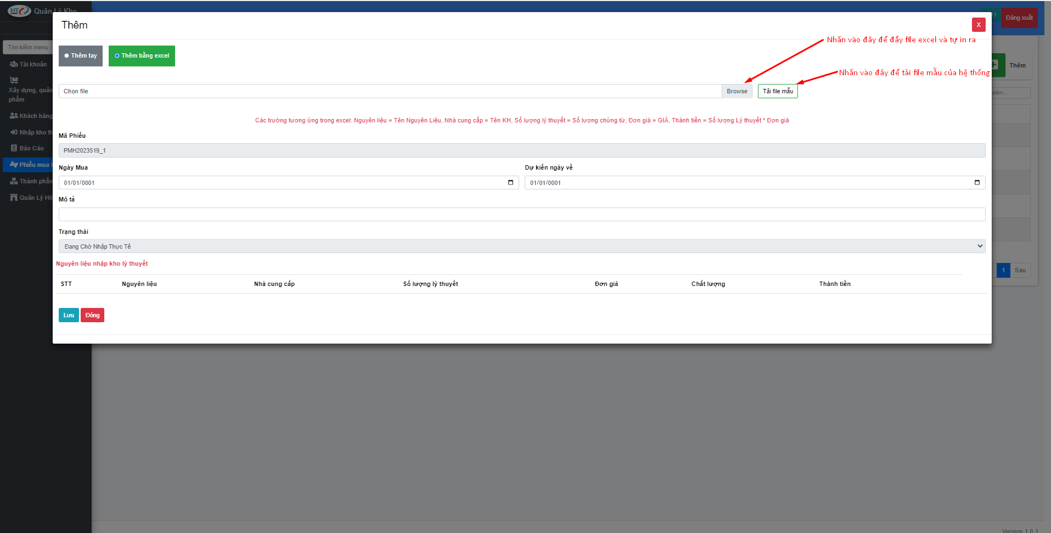Click the Mô tả text field
The image size is (1051, 533).
tap(522, 215)
